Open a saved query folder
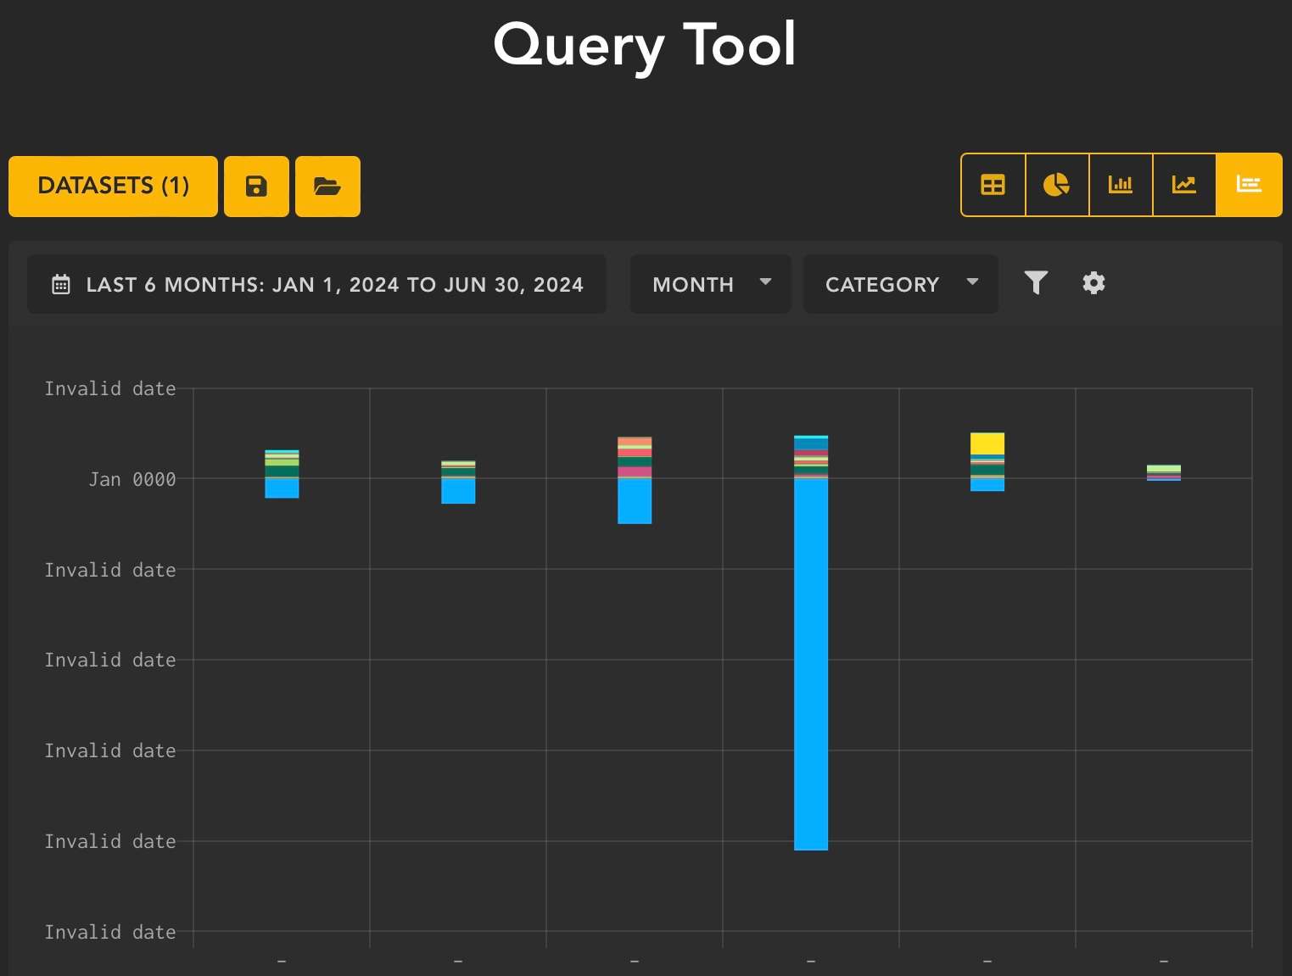1292x976 pixels. click(327, 186)
